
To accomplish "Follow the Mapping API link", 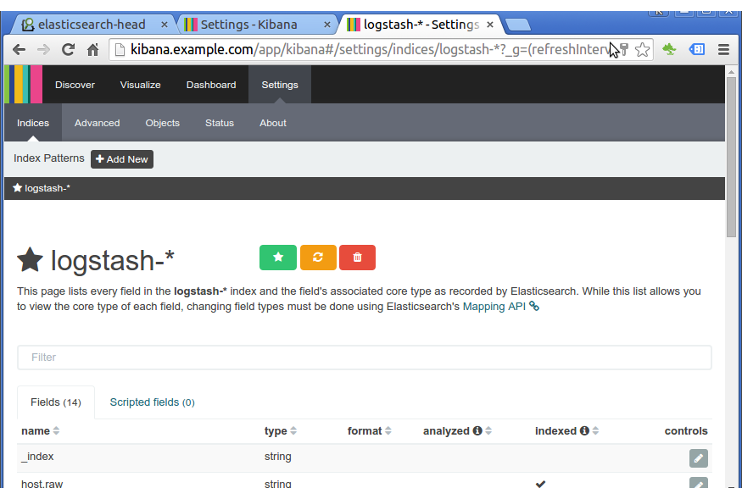I will pyautogui.click(x=494, y=307).
